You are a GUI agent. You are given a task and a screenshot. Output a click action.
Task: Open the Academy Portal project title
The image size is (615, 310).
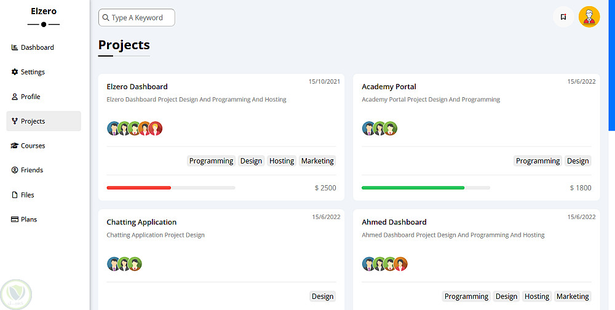(389, 87)
